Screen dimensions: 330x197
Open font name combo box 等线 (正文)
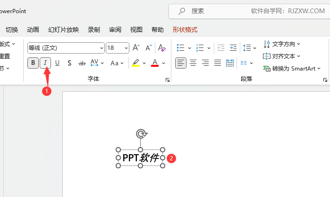click(x=66, y=48)
